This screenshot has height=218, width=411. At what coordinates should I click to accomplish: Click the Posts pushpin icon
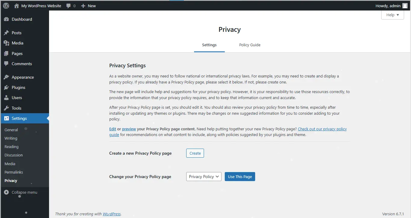[x=6, y=33]
